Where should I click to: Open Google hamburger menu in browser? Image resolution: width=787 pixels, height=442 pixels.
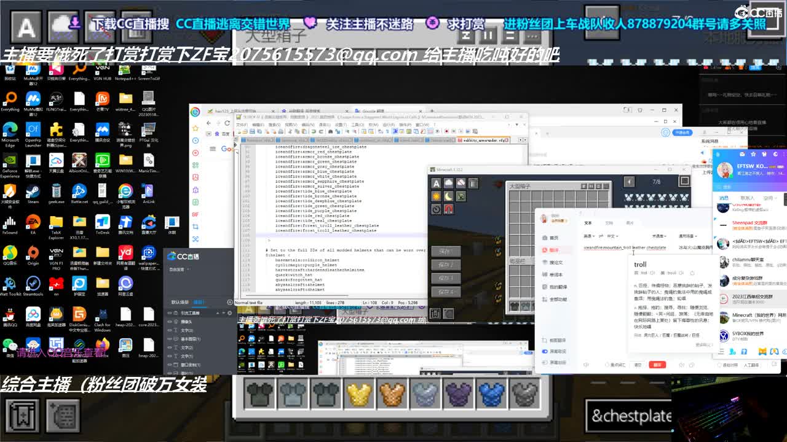point(213,149)
